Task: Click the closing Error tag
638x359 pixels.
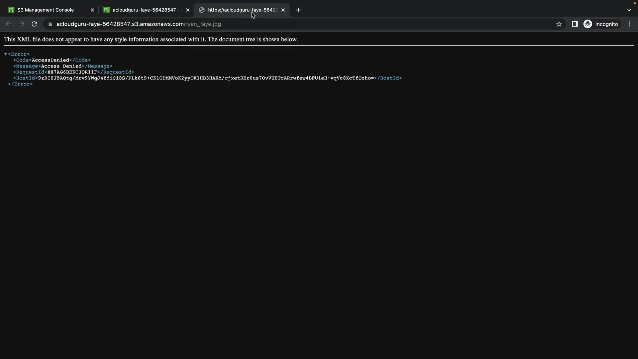Action: tap(20, 84)
